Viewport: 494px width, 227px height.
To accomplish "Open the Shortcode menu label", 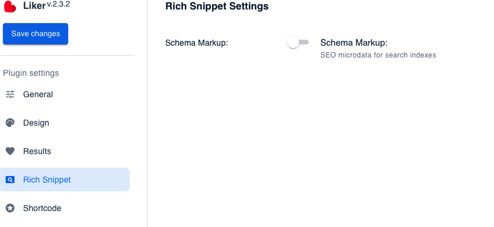I will tap(42, 208).
